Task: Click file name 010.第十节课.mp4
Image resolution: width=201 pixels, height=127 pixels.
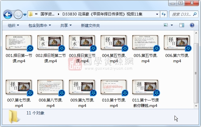Action: 114,103
